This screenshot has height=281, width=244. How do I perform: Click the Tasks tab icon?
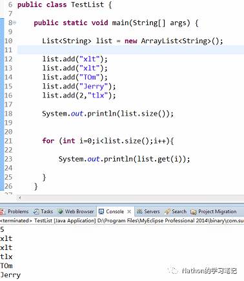pyautogui.click(x=36, y=212)
